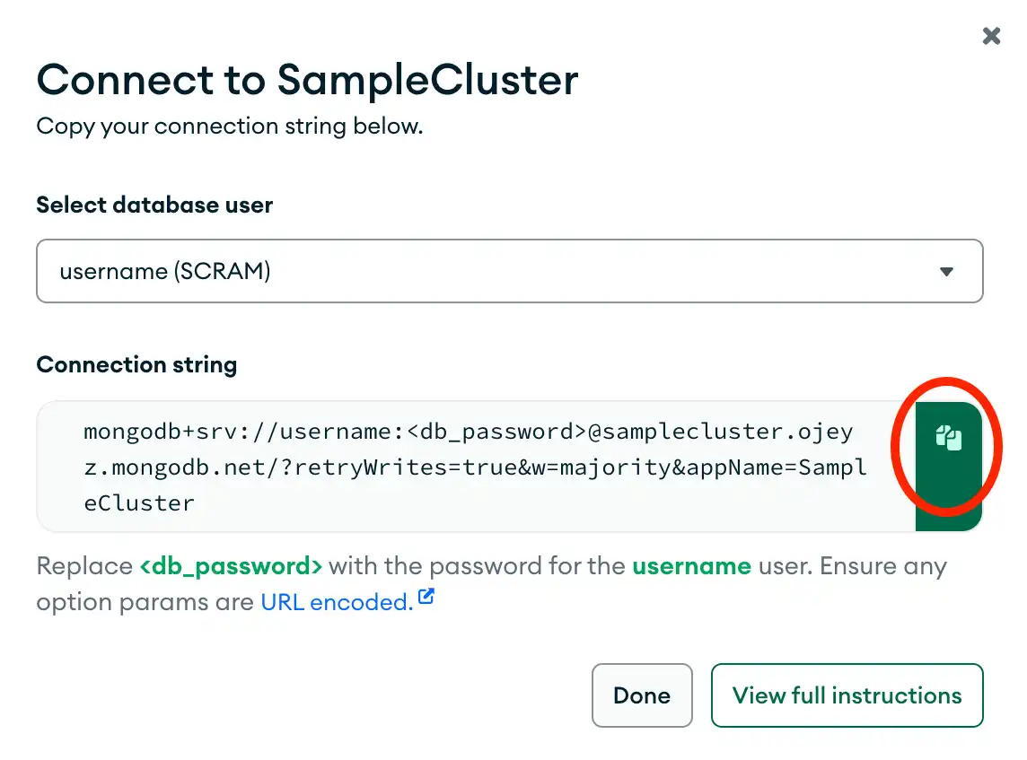Click the X to close the dialog
This screenshot has width=1027, height=760.
(991, 36)
